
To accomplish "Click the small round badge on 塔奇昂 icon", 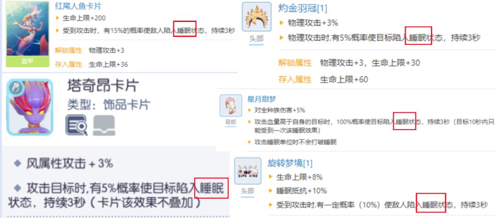I will coord(14,88).
